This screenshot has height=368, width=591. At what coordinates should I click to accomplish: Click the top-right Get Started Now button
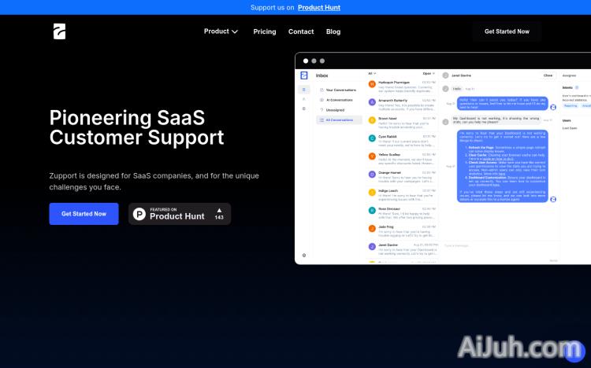coord(507,31)
